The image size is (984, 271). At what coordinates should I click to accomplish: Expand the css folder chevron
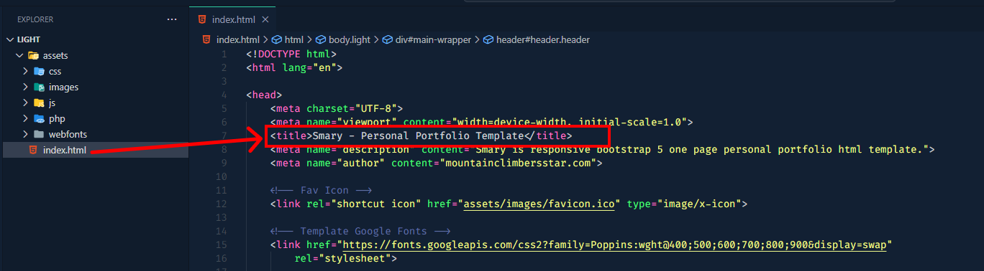tap(26, 71)
